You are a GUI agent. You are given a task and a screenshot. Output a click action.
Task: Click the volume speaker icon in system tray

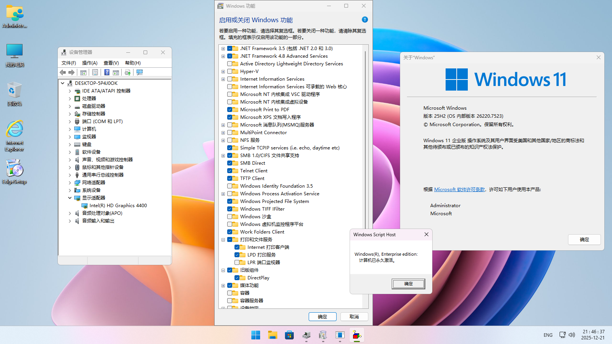click(572, 335)
